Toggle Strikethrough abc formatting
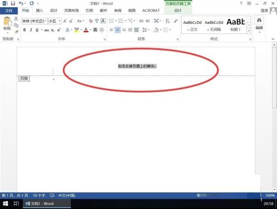Screen dimensions: 277x209 pos(47,30)
